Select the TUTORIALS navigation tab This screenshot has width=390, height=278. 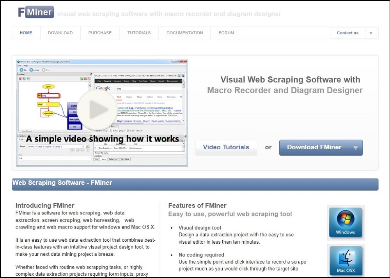[139, 33]
